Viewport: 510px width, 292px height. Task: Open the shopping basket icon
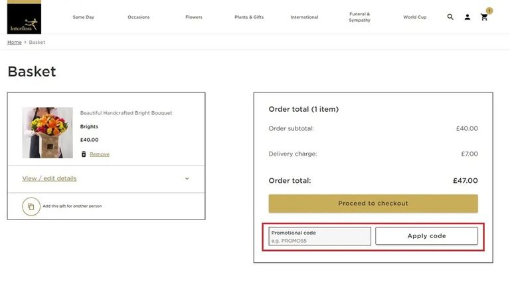tap(485, 17)
